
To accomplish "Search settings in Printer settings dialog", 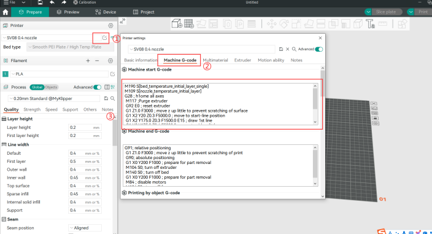I will (x=294, y=49).
